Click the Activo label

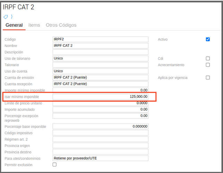point(163,39)
